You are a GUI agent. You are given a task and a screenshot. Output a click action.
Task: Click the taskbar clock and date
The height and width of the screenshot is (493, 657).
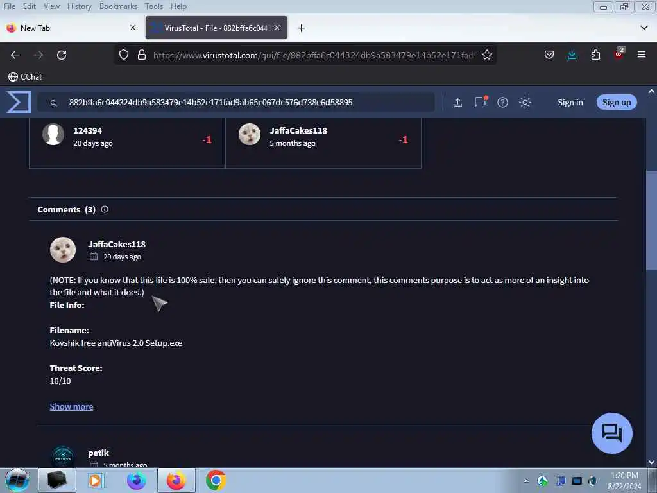pyautogui.click(x=624, y=481)
